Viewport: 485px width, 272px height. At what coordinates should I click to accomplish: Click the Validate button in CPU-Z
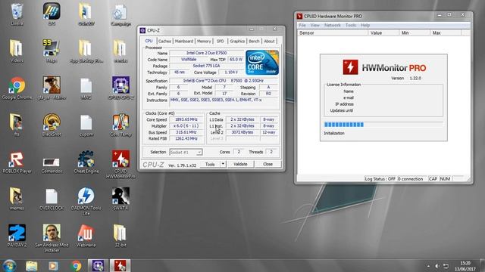pyautogui.click(x=240, y=164)
